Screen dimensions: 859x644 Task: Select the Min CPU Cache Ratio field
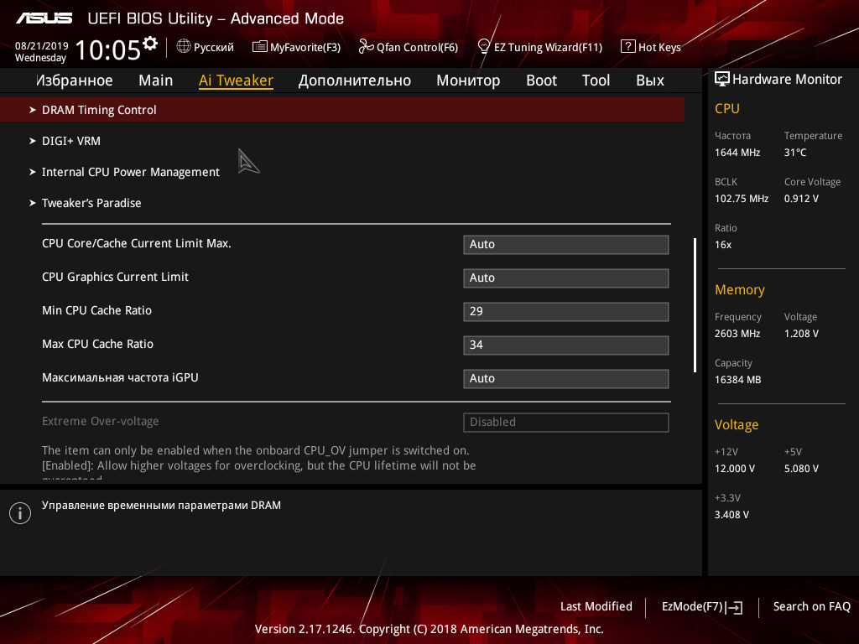click(566, 312)
